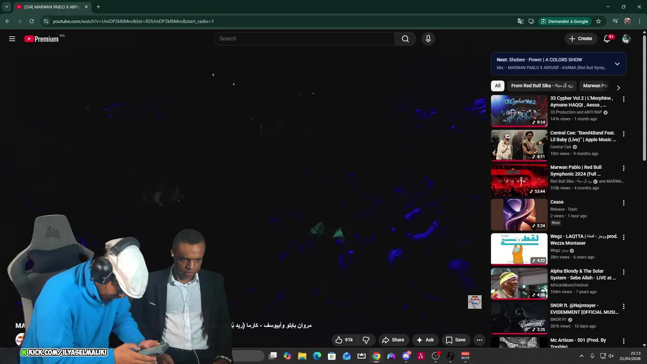647x364 pixels.
Task: Open Chrome three-dot menu
Action: 639,21
